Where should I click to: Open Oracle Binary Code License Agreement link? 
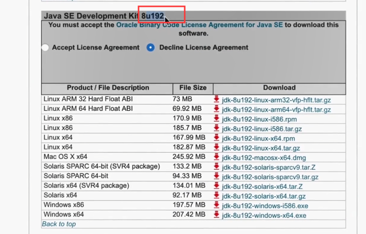tap(199, 25)
